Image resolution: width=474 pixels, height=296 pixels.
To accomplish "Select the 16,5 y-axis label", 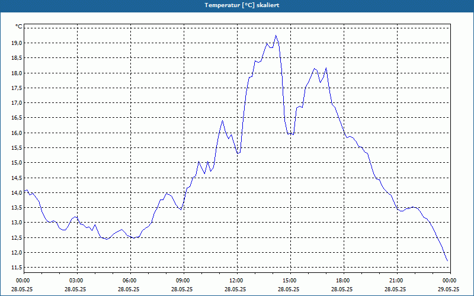I will 17,118.
